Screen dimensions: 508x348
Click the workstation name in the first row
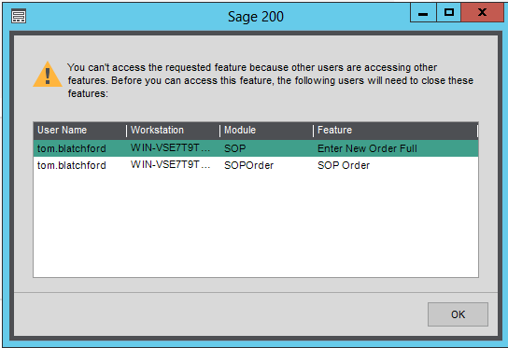tap(170, 148)
